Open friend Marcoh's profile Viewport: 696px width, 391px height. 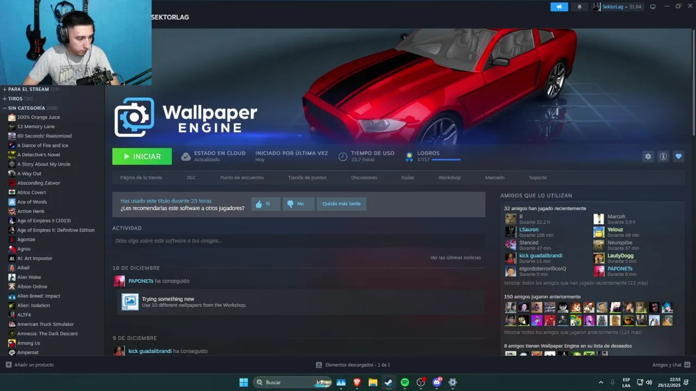[x=617, y=217]
